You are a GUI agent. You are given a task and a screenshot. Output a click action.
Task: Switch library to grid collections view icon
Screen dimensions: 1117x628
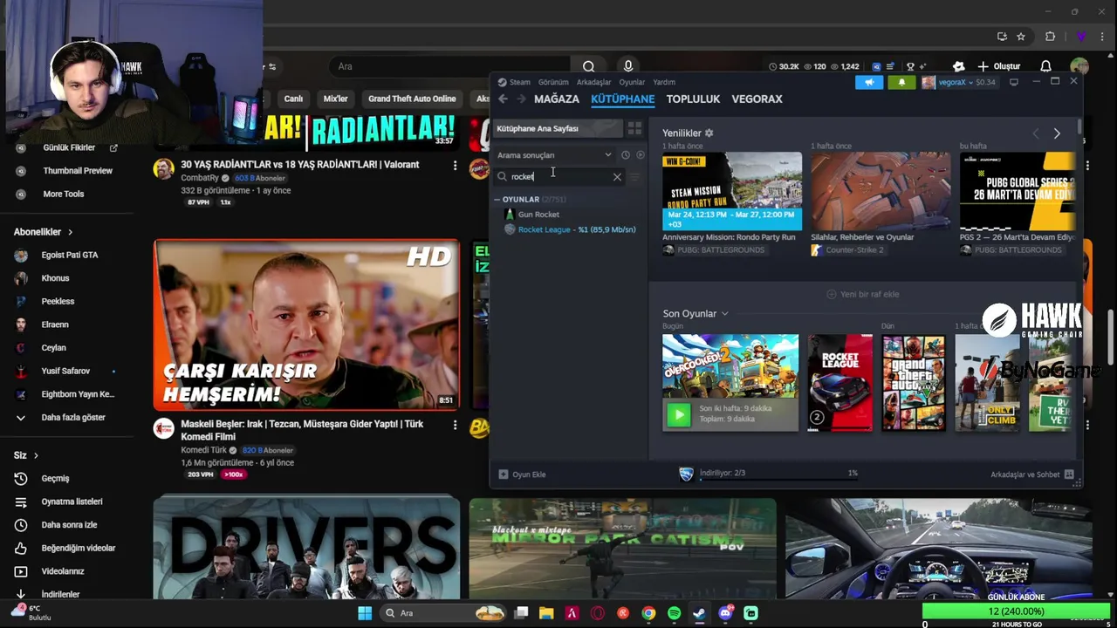pos(634,128)
